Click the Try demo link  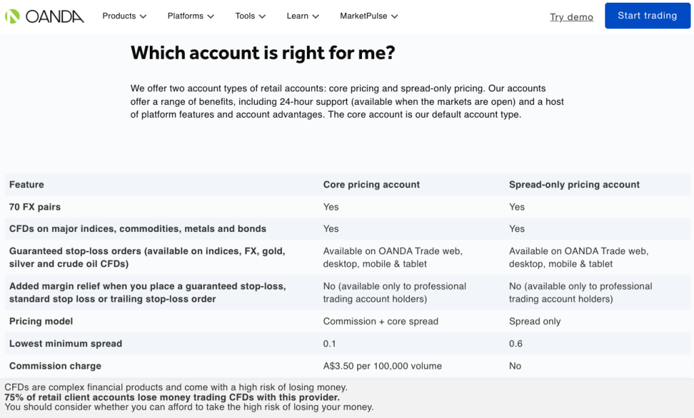571,16
